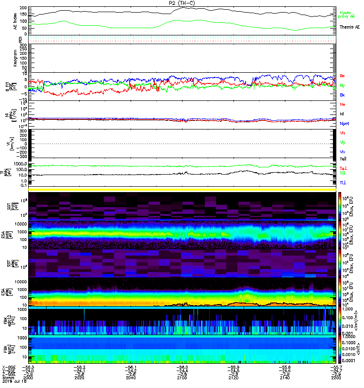Viewport: 364px width, 388px height.
Task: Click the SST ions Eflux colorbar
Action: click(x=340, y=207)
